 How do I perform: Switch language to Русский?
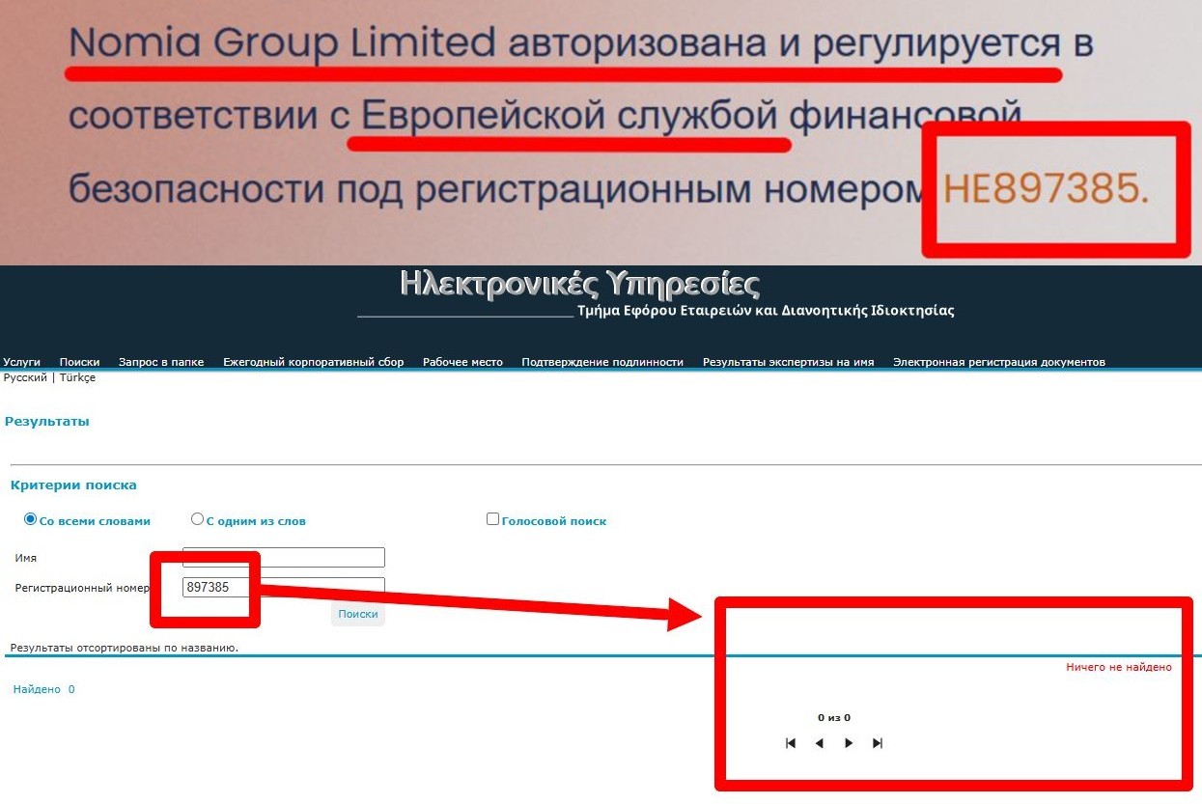click(25, 377)
